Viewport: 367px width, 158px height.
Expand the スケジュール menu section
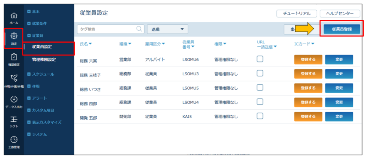(x=41, y=74)
